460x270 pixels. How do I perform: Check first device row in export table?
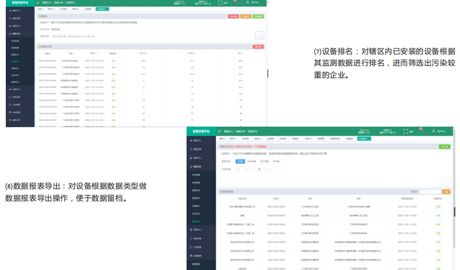(221, 205)
